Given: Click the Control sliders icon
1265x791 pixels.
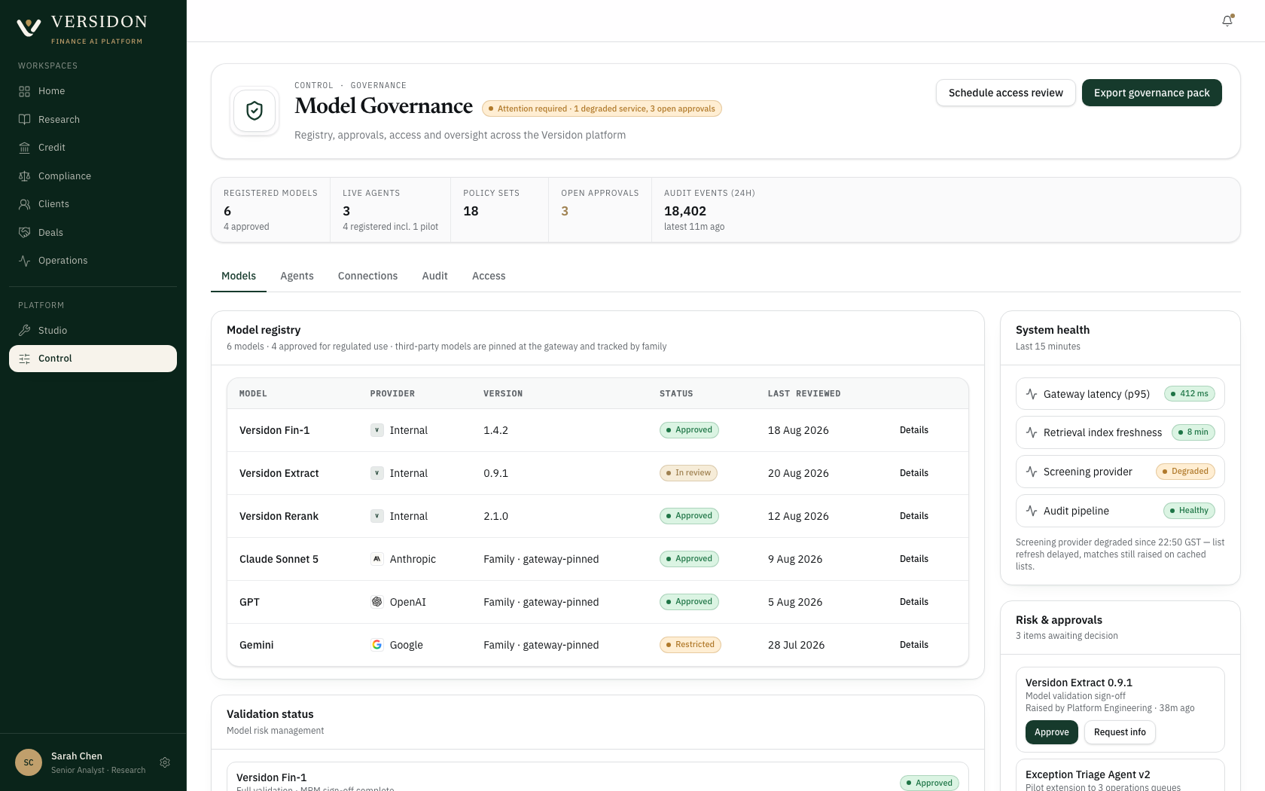Looking at the screenshot, I should [x=24, y=359].
